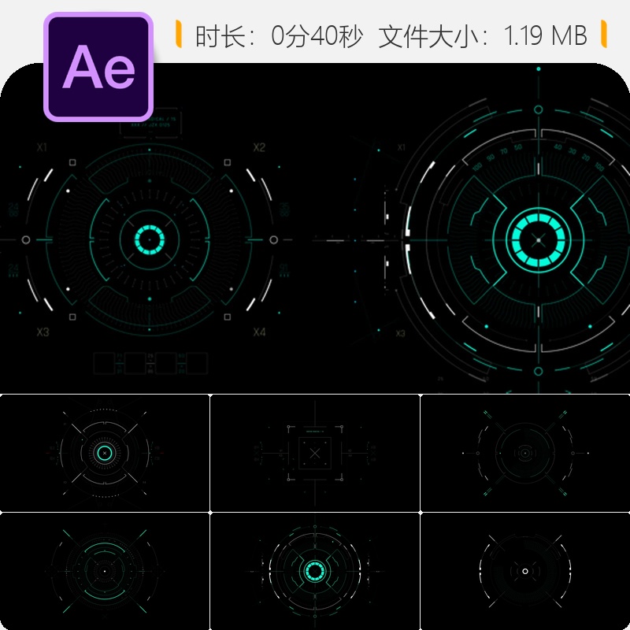Viewport: 630px width, 630px height.
Task: Click the left HUD cyan center ring
Action: [150, 240]
